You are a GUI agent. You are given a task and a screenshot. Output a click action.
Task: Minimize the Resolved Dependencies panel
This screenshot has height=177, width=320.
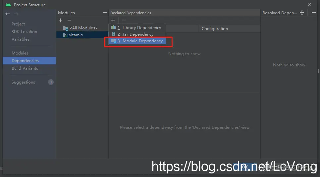(x=314, y=13)
